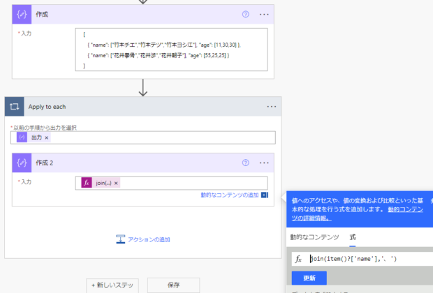The image size is (433, 293).
Task: Open the 作成 2 action's ellipsis menu
Action: [264, 163]
